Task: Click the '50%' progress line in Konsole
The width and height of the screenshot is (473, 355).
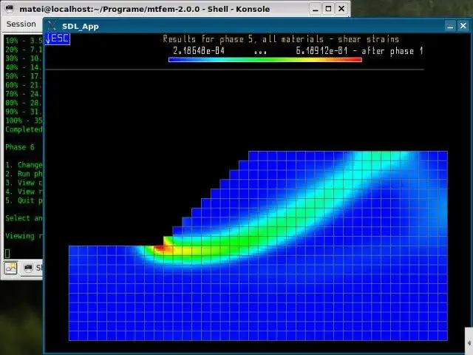Action: pos(24,76)
